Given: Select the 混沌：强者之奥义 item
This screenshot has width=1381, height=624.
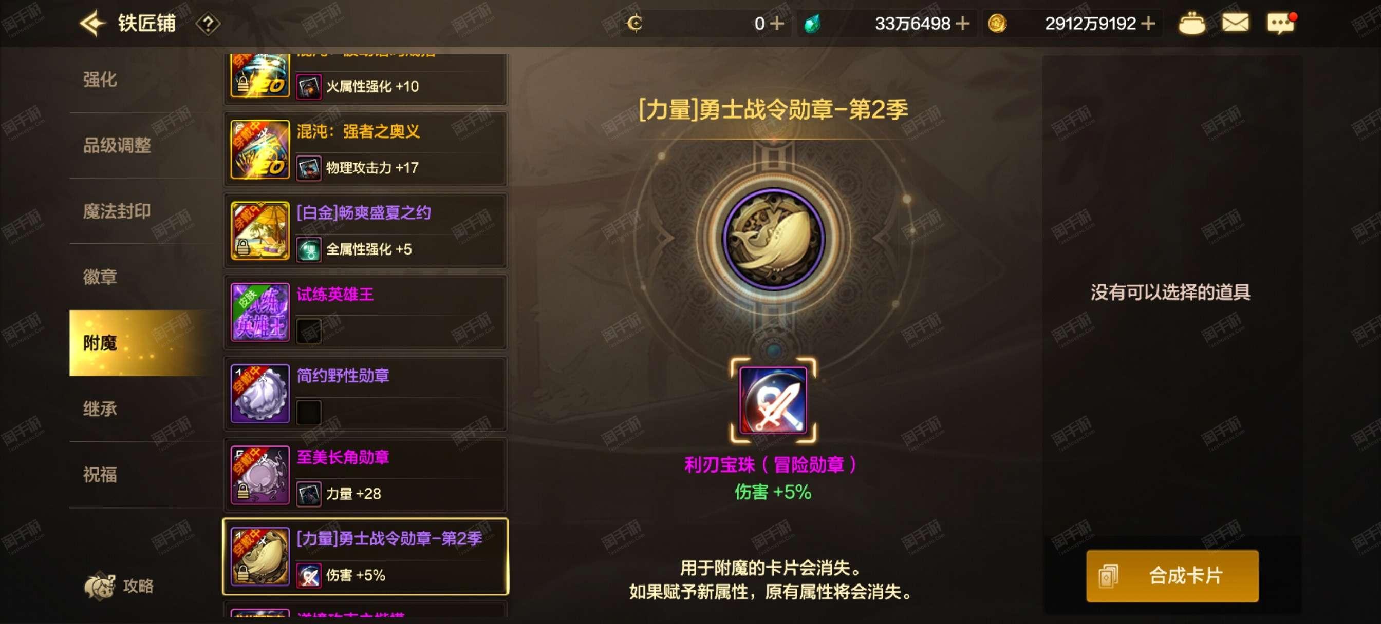Looking at the screenshot, I should 366,149.
